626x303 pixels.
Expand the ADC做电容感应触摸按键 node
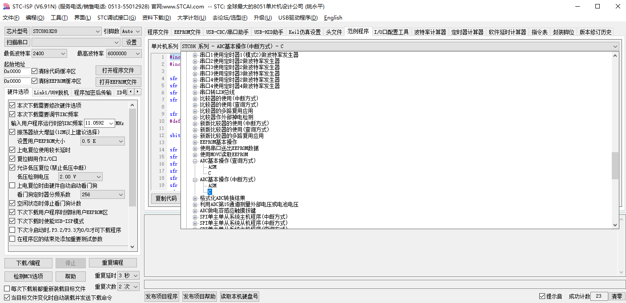point(195,210)
